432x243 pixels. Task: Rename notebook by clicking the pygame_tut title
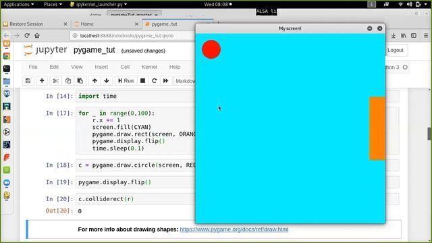click(94, 50)
